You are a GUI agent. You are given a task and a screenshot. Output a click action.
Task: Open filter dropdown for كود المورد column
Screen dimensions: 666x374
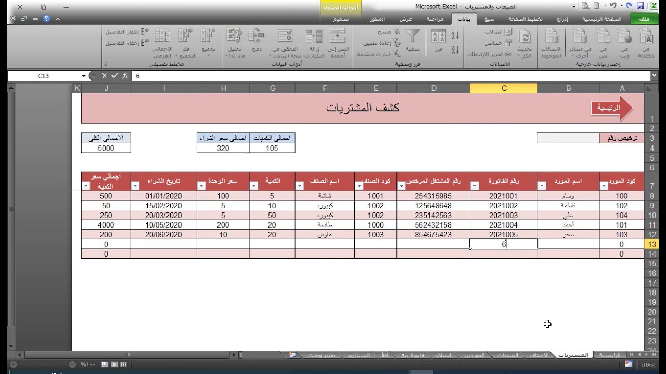605,185
